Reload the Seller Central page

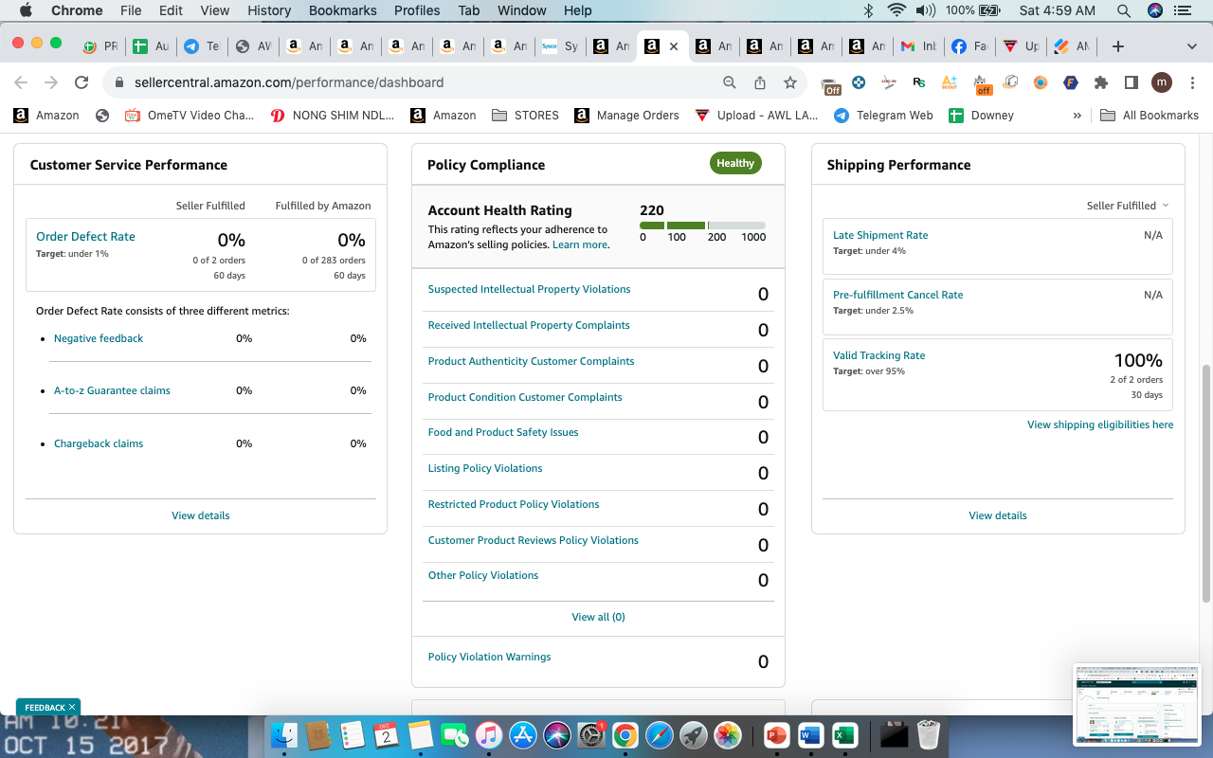(81, 82)
